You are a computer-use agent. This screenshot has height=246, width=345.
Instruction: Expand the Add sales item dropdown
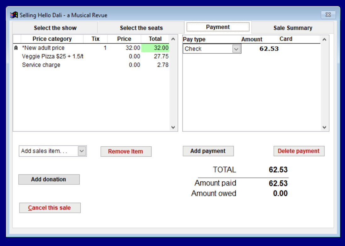82,151
